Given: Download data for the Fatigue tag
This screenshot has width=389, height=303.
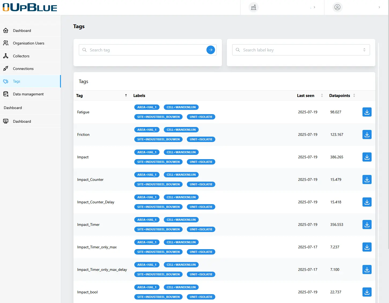Looking at the screenshot, I should (x=367, y=112).
